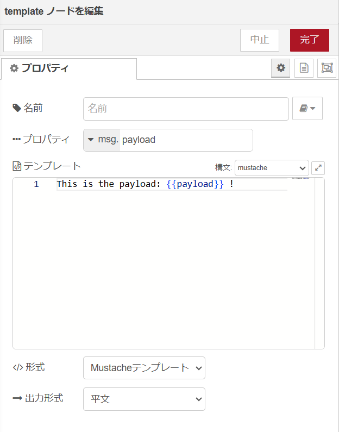Switch to the プロパティ tab
This screenshot has width=339, height=432.
[69, 68]
